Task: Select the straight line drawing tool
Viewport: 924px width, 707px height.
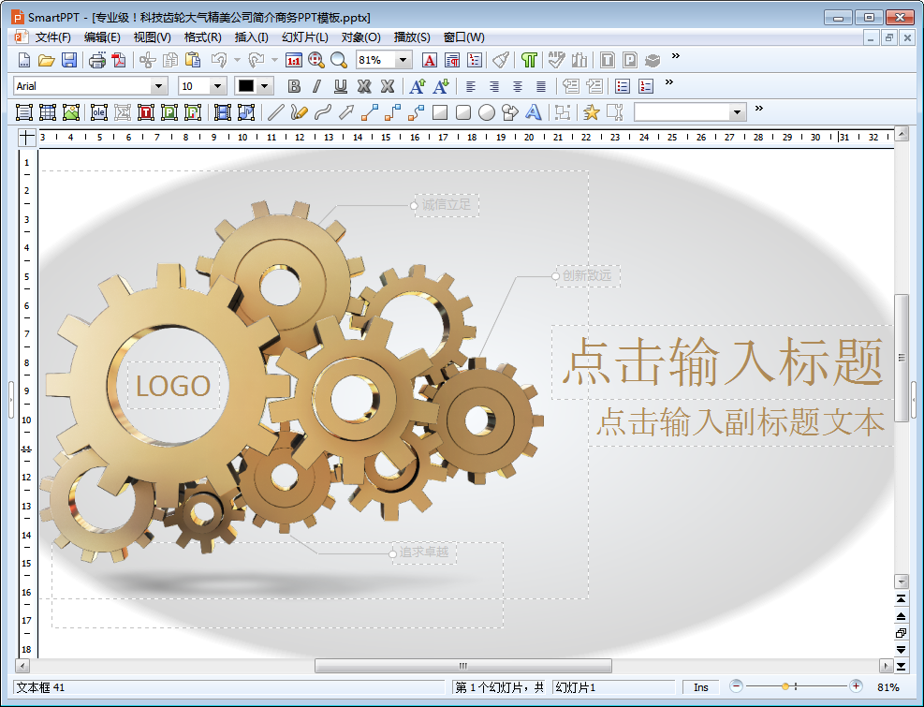Action: click(276, 112)
